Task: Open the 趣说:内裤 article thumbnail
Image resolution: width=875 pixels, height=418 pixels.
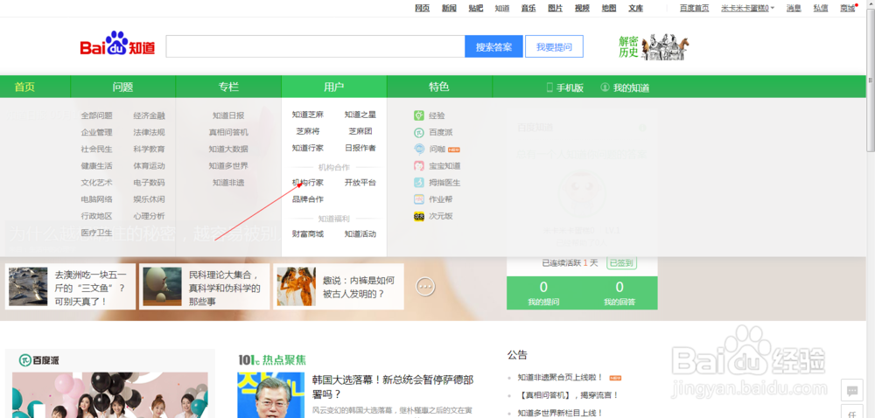Action: (x=297, y=287)
